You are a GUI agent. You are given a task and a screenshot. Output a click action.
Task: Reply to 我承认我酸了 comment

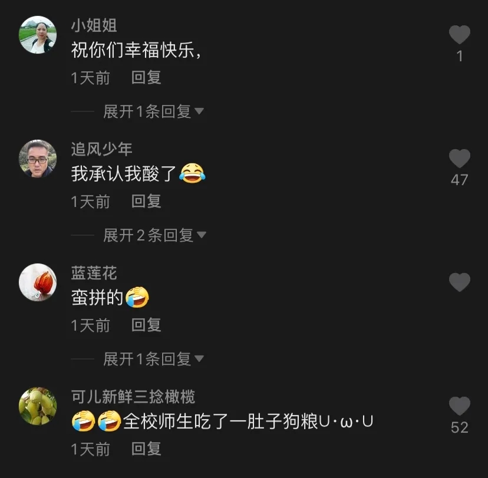pyautogui.click(x=146, y=201)
